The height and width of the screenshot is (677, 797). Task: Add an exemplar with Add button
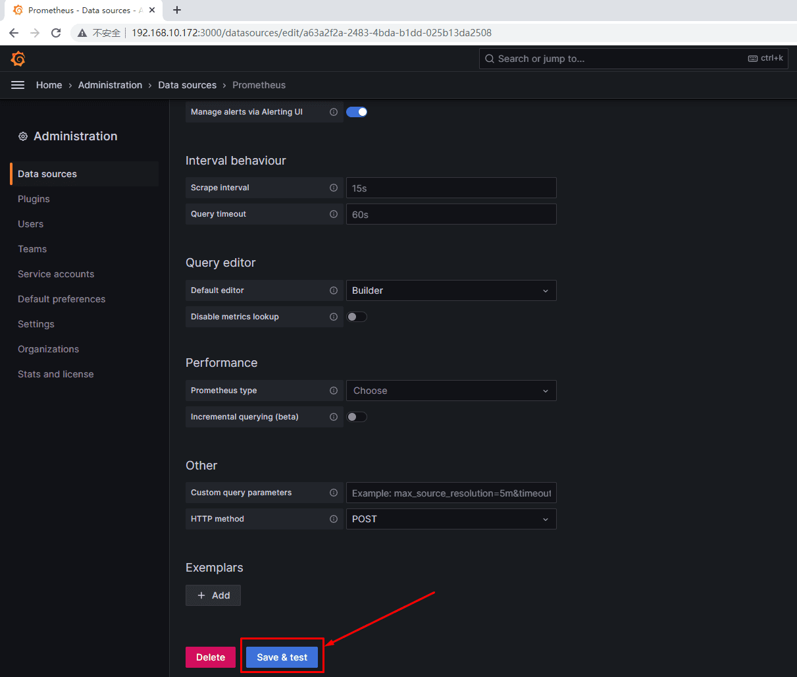point(213,595)
